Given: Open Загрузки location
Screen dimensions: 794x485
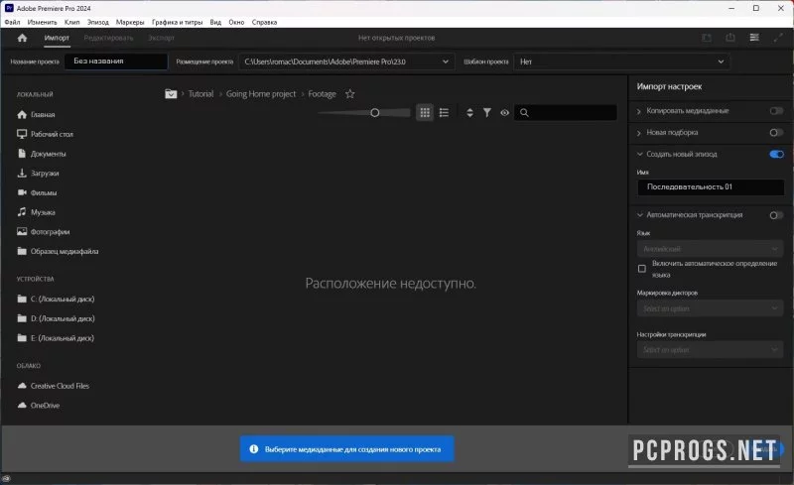Looking at the screenshot, I should (38, 174).
